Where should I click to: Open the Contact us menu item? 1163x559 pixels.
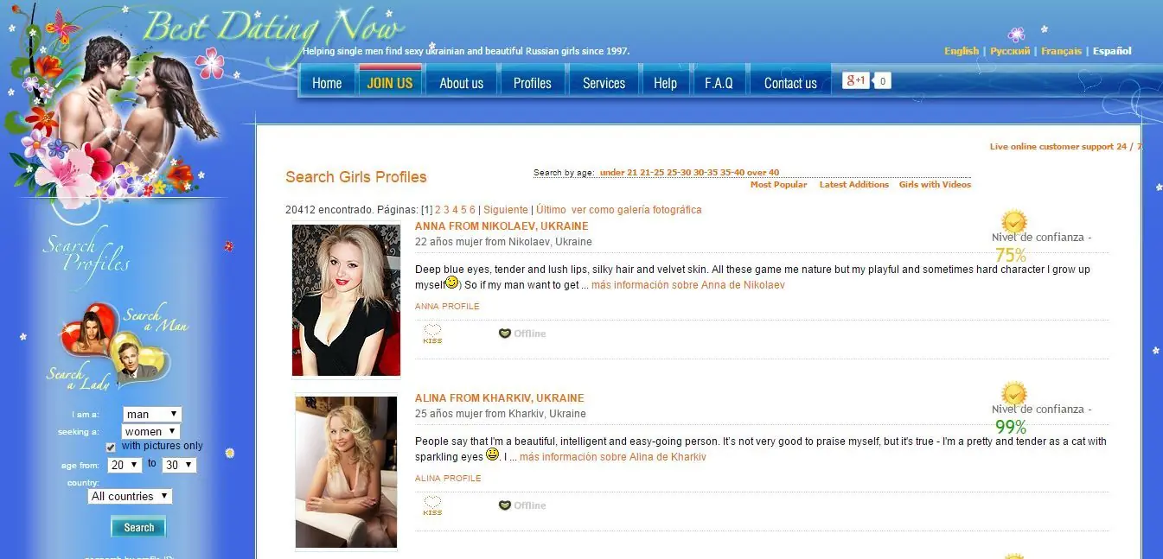point(790,83)
